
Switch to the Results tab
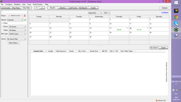pyautogui.click(x=52, y=8)
